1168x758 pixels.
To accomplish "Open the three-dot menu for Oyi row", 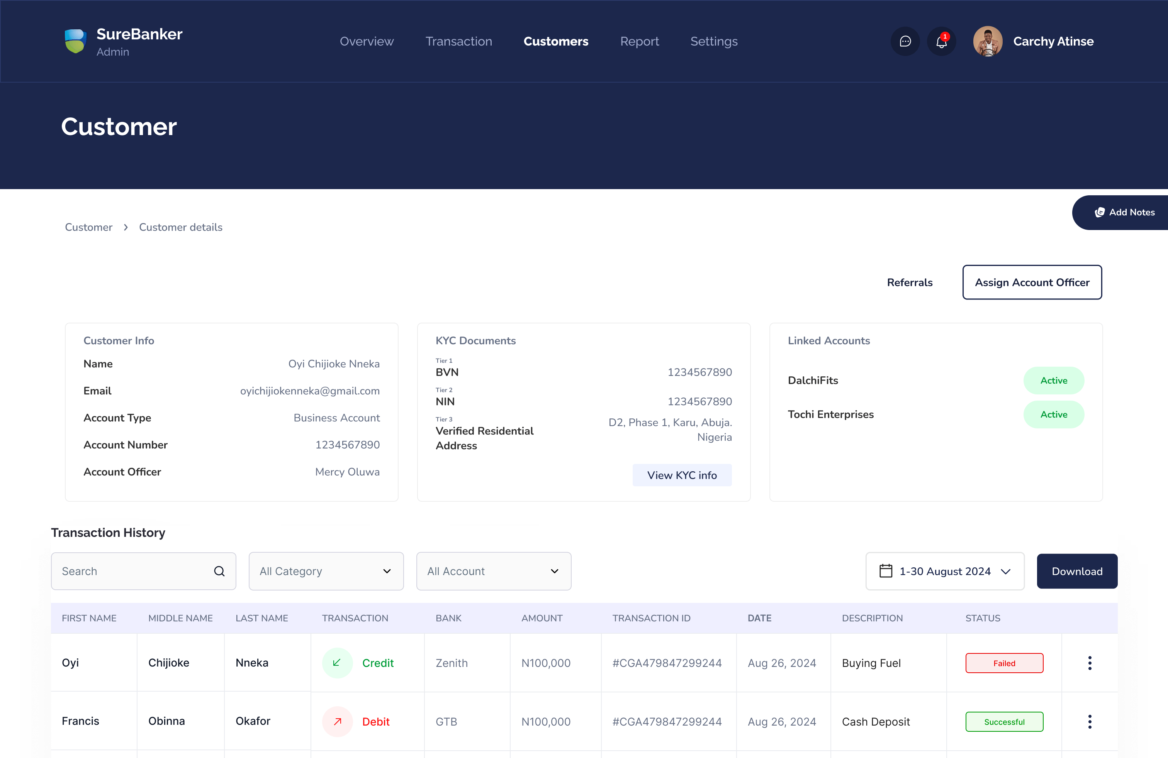I will (1090, 663).
